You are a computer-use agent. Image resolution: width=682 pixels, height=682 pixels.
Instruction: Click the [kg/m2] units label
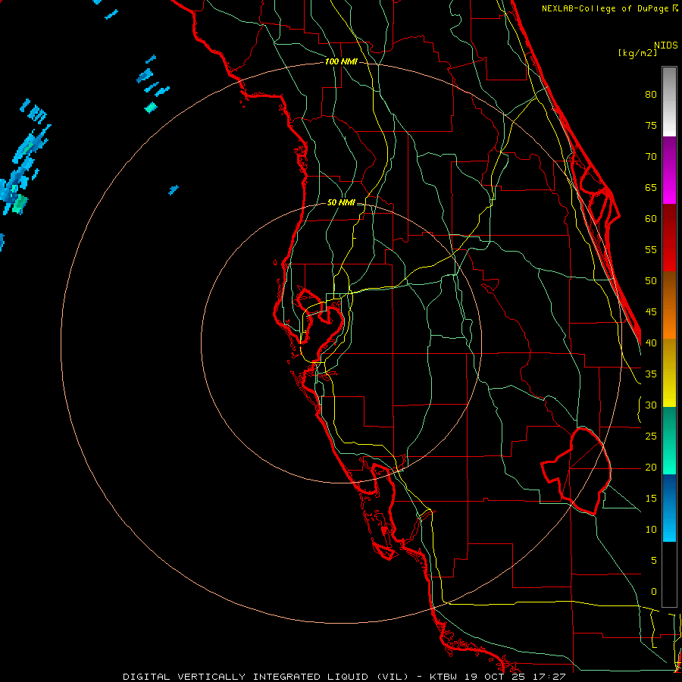tap(637, 53)
